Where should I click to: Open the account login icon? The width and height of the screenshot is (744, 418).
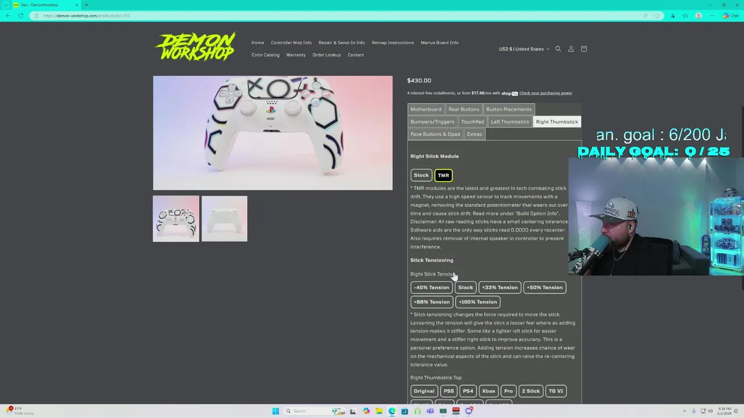point(571,49)
